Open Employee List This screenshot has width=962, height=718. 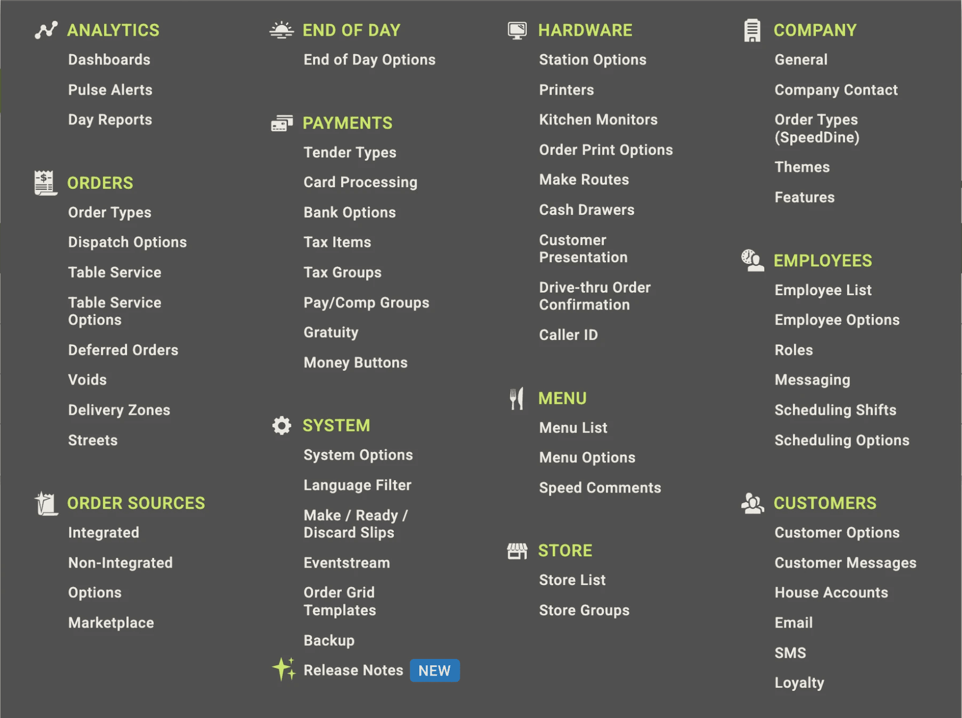[823, 290]
